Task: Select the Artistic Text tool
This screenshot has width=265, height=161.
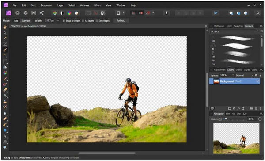Action: pos(5,136)
